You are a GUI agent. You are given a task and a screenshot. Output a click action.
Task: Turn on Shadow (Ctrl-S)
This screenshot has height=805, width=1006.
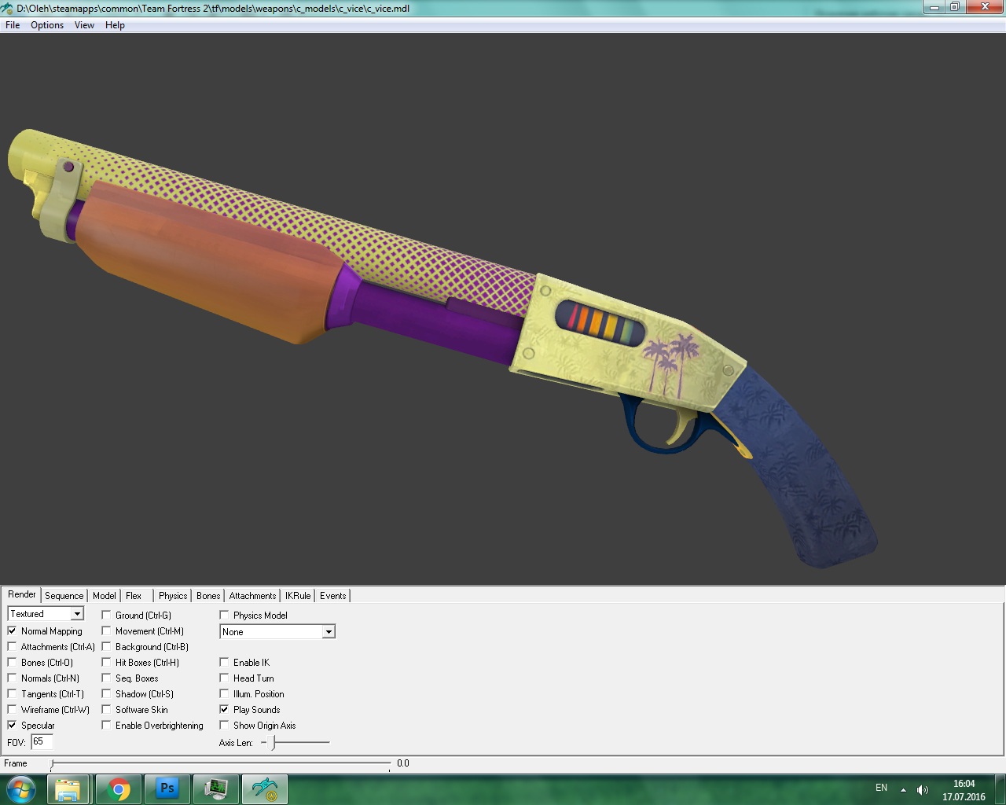[106, 694]
